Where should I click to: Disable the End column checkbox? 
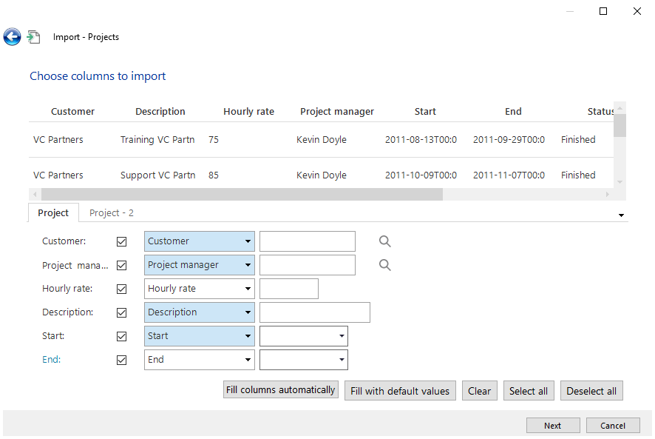click(122, 360)
